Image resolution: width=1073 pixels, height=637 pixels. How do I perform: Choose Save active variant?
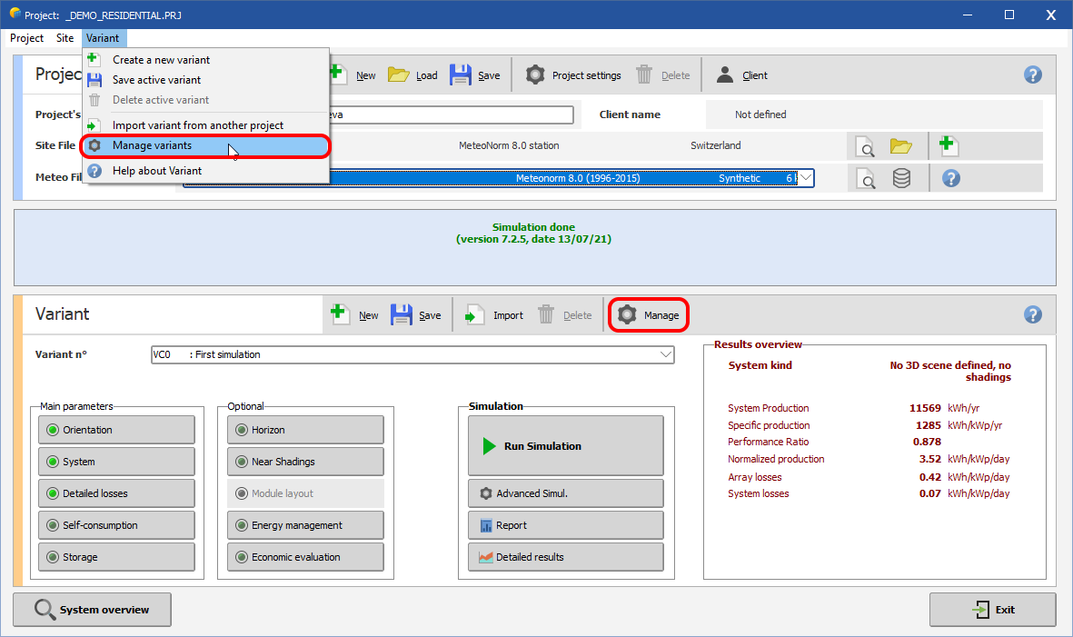(x=205, y=80)
